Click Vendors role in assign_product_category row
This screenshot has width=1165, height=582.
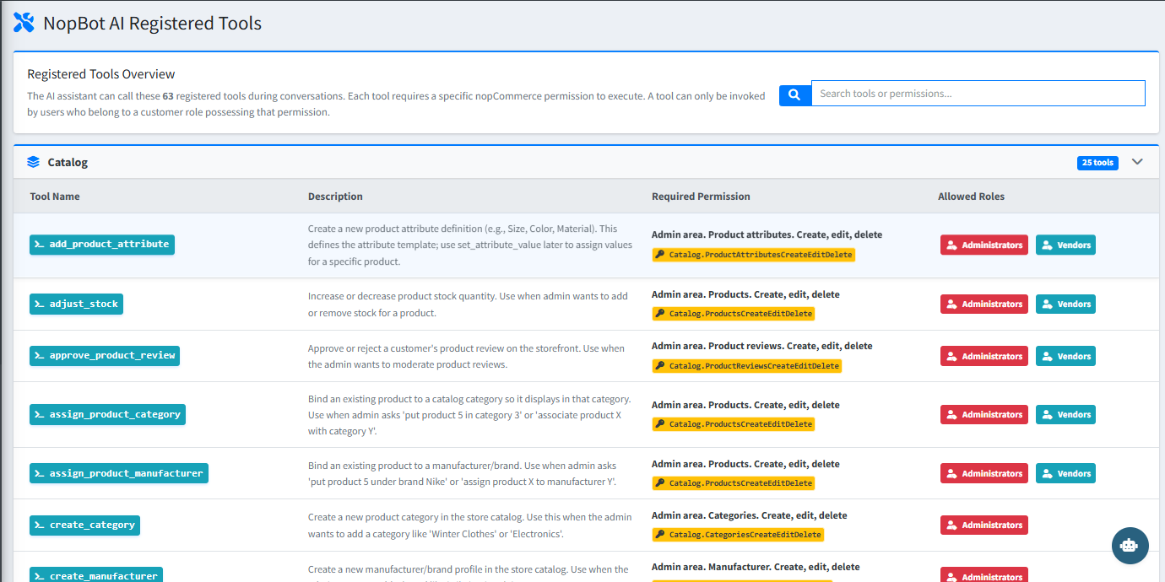pos(1065,414)
